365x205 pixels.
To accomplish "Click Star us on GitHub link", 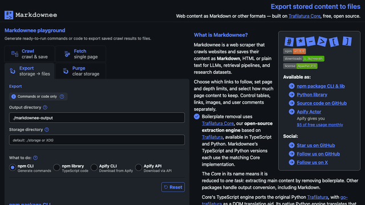I will click(315, 146).
